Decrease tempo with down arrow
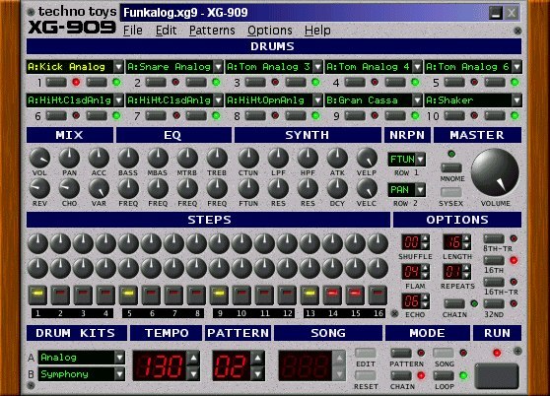This screenshot has height=396, width=550. click(193, 374)
